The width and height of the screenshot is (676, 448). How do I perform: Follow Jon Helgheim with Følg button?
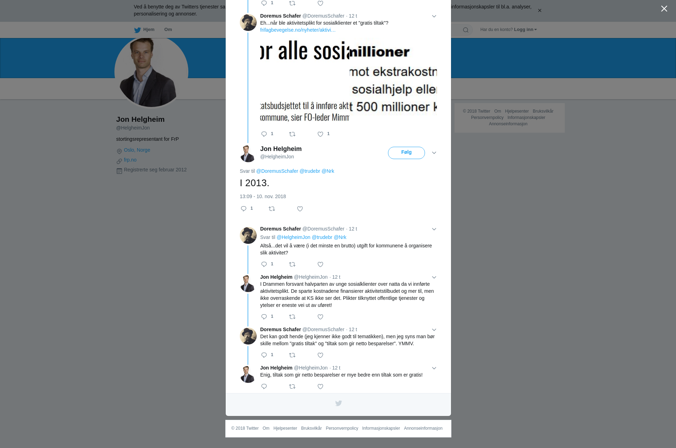coord(406,153)
